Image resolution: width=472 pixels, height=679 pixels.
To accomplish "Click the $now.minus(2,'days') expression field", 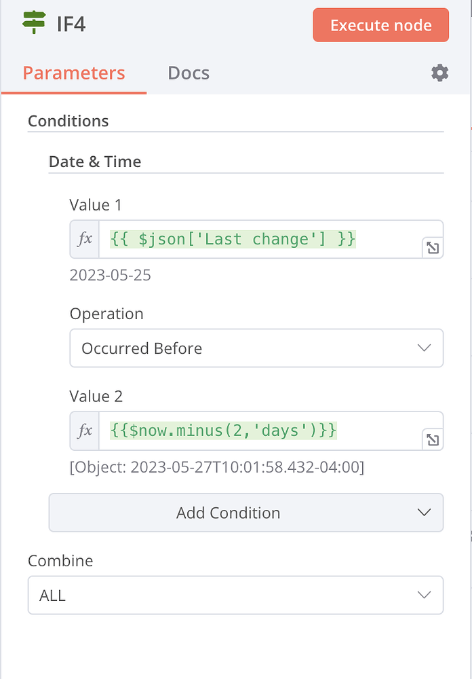I will (261, 431).
